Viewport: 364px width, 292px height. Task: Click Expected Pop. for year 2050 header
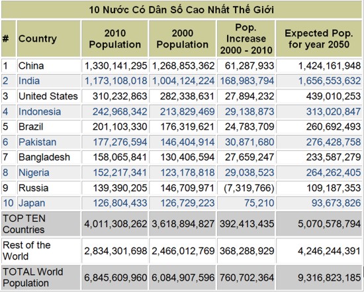click(319, 39)
